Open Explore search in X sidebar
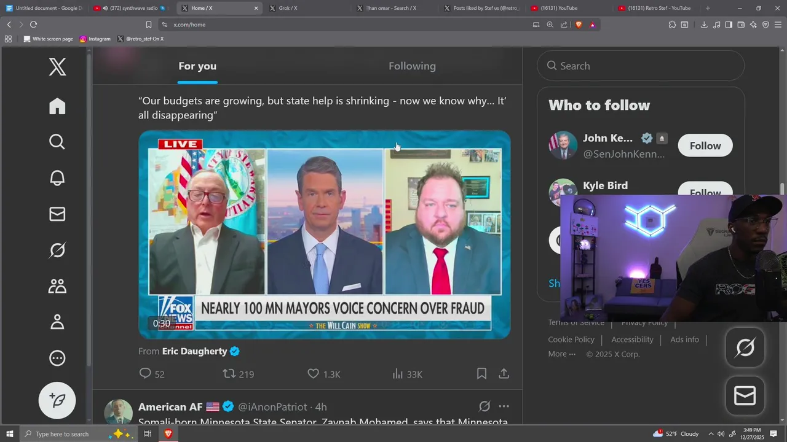Image resolution: width=787 pixels, height=442 pixels. click(57, 142)
